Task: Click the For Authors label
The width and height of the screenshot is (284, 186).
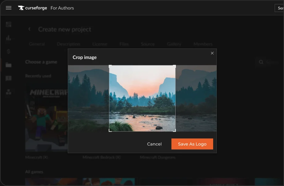Action: click(62, 8)
